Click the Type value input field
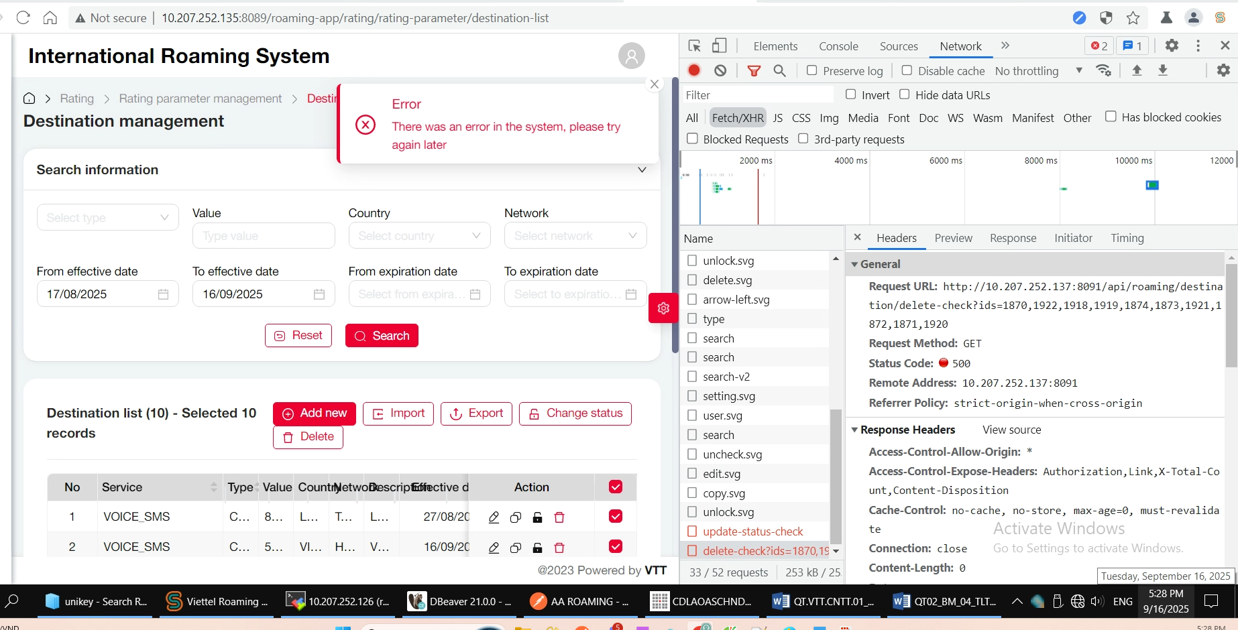 pyautogui.click(x=264, y=236)
